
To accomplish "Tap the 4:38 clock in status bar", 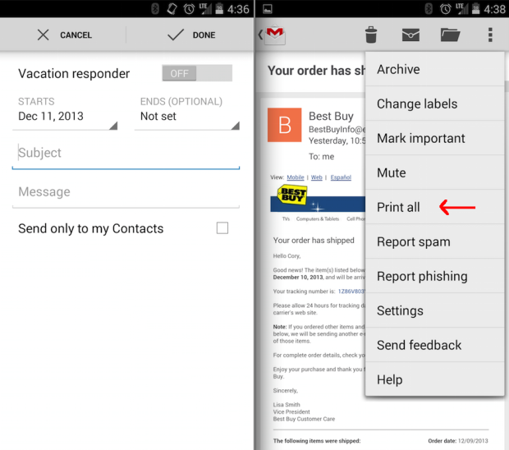I will (x=495, y=9).
